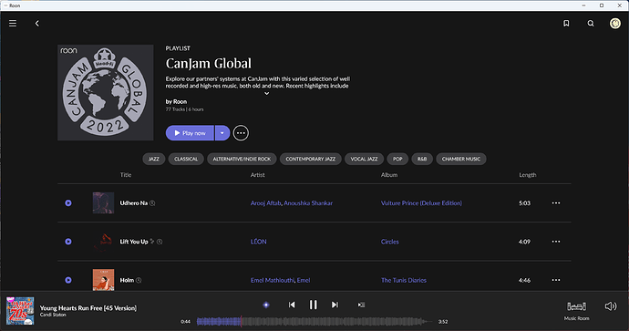
Task: Sort by Length column header
Action: 528,175
